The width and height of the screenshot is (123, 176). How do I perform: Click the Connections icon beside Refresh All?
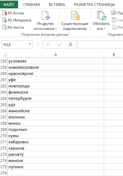click(114, 13)
